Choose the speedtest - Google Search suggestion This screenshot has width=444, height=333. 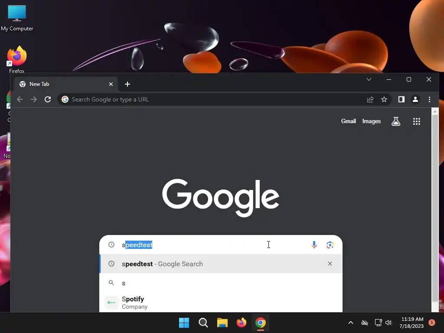coord(221,264)
